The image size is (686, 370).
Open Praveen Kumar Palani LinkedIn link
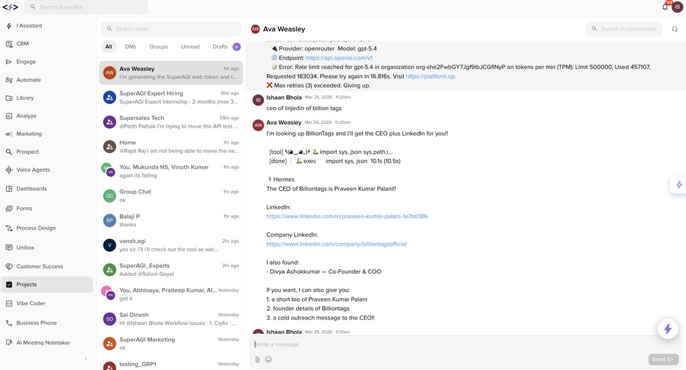pos(347,216)
